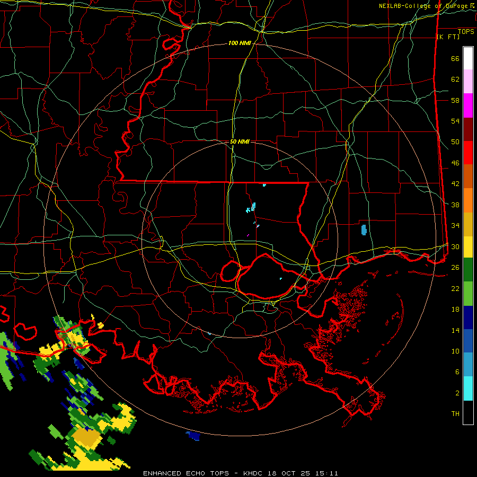
Task: Click the small cyan echo on thick state border
Action: pos(264,184)
